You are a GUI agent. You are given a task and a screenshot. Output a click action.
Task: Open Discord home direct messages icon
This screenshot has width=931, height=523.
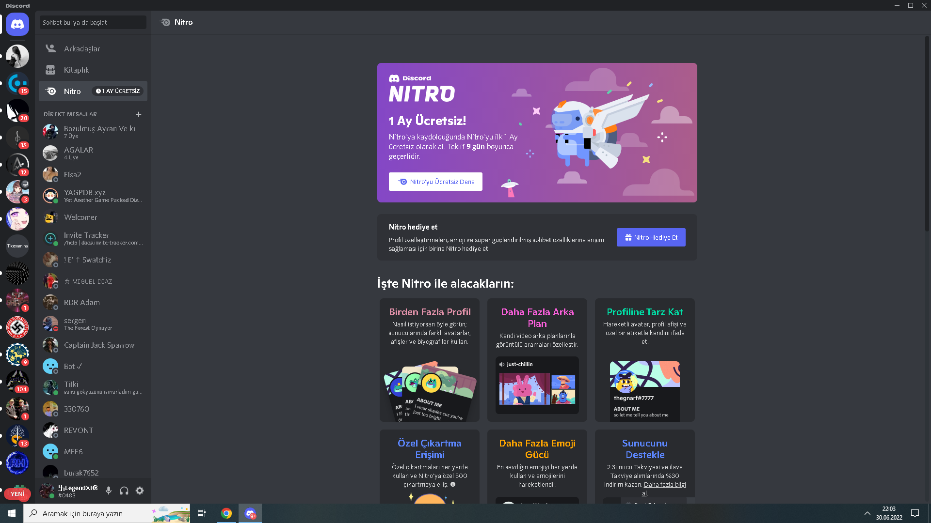point(17,24)
